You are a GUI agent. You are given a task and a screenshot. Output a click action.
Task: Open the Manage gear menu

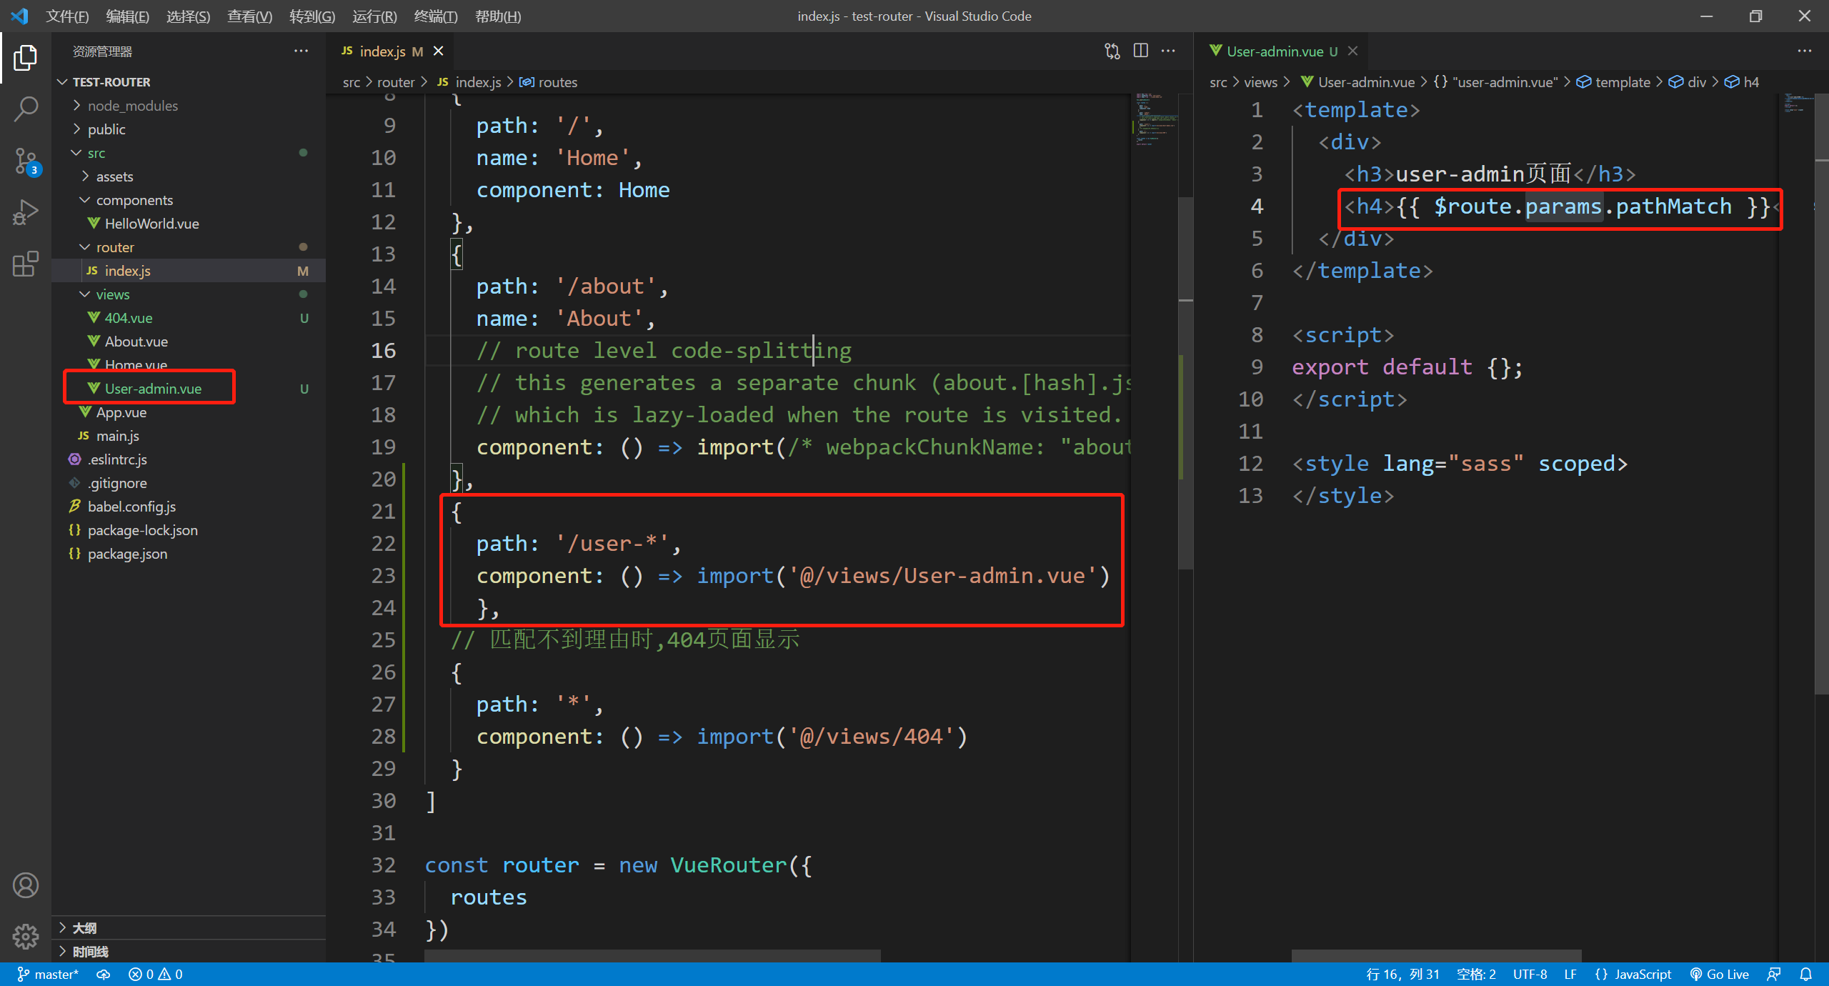26,935
